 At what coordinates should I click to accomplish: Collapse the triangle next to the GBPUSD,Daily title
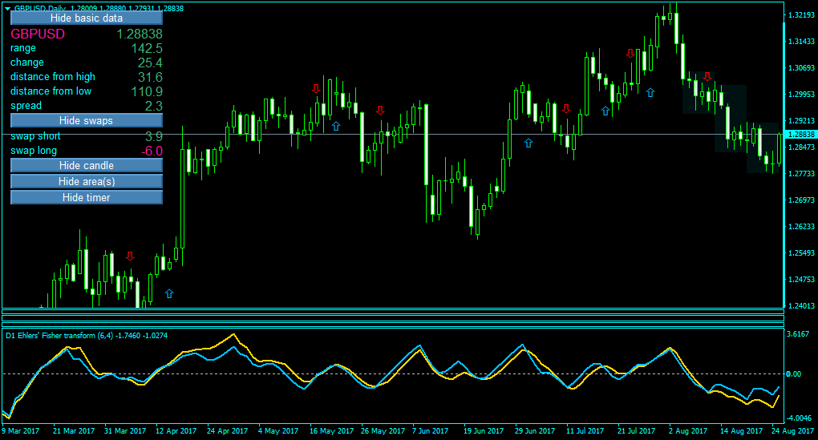(7, 8)
